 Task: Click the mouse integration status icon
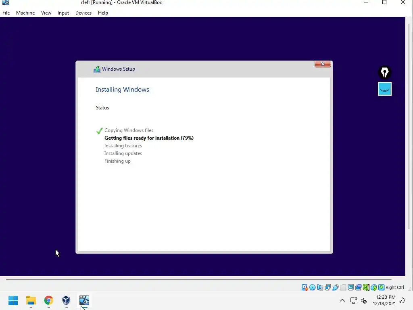coord(374,287)
